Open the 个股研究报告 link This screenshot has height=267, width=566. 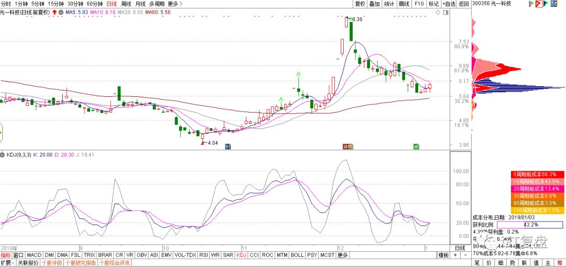pos(81,263)
